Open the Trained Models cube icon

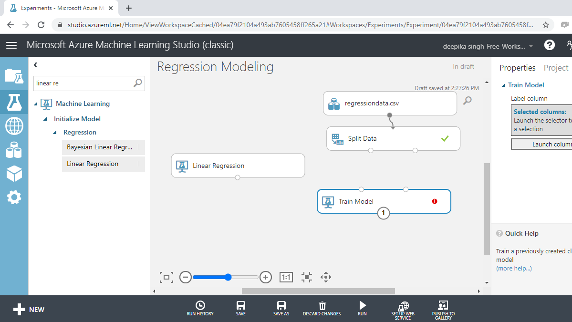(x=14, y=174)
